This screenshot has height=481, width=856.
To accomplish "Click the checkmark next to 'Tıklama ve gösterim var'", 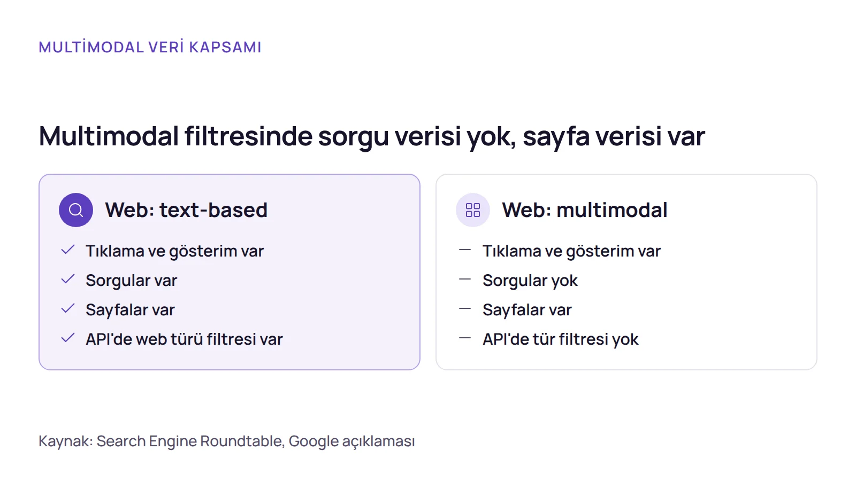I will click(x=68, y=250).
